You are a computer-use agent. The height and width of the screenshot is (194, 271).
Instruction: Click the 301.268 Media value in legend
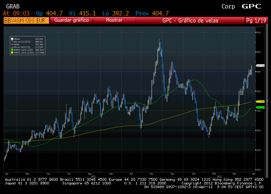tap(39, 45)
